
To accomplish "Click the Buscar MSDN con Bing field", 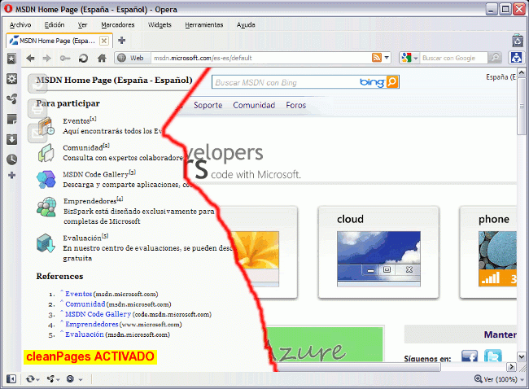I will pyautogui.click(x=286, y=82).
